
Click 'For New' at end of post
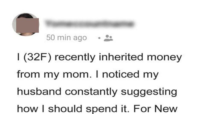155,109
